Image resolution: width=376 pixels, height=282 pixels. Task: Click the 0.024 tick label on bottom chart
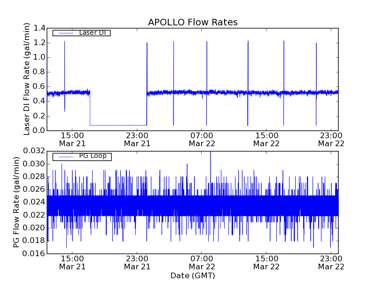click(34, 202)
